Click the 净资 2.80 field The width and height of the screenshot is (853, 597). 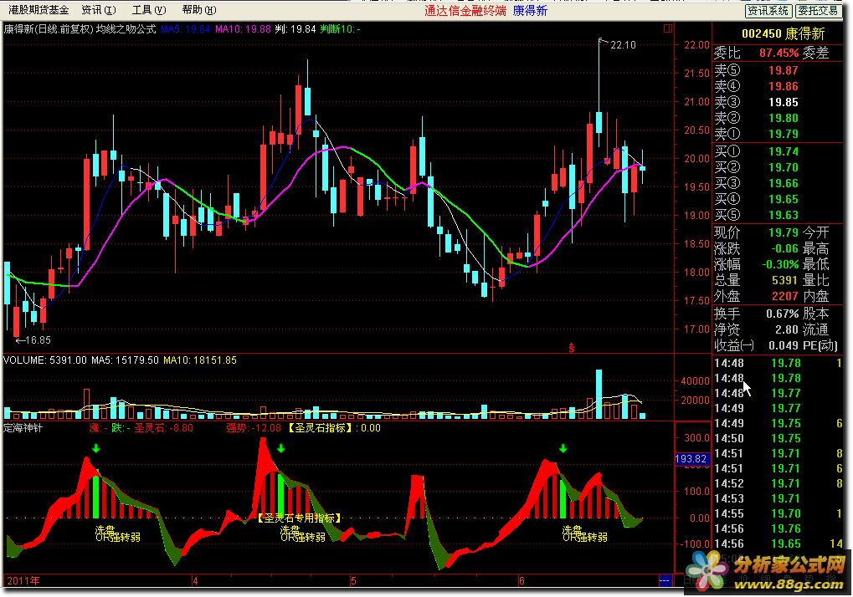[756, 329]
